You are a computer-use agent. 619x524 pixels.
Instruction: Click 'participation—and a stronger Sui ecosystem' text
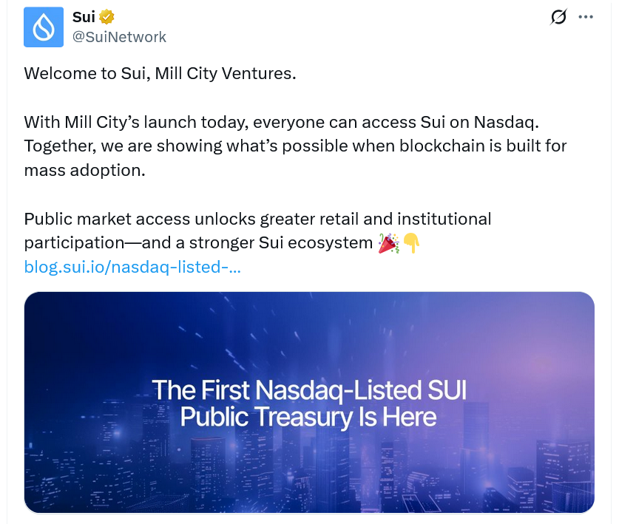(x=197, y=243)
